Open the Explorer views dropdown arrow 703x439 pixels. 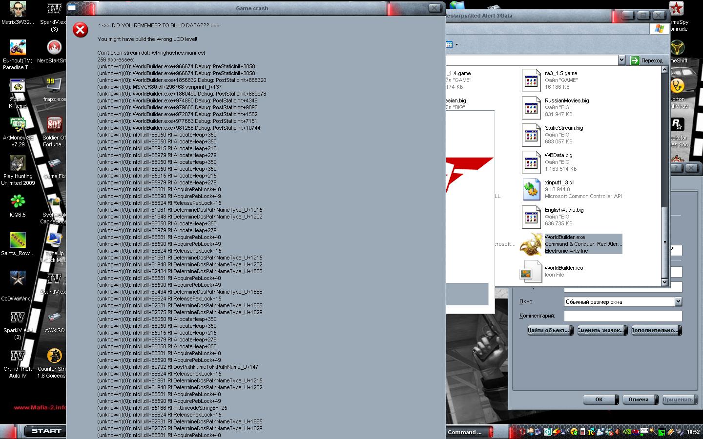point(456,45)
